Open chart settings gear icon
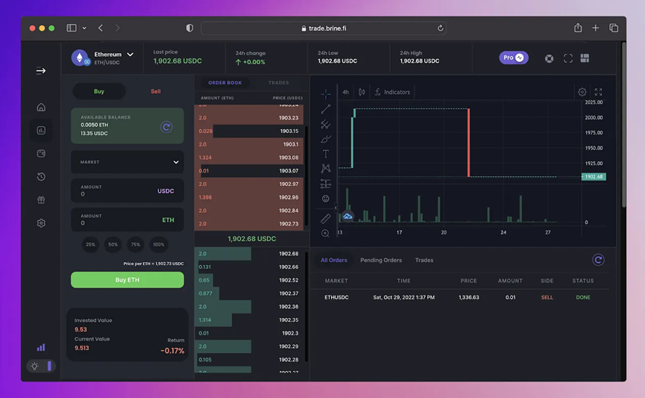This screenshot has height=398, width=645. click(582, 92)
